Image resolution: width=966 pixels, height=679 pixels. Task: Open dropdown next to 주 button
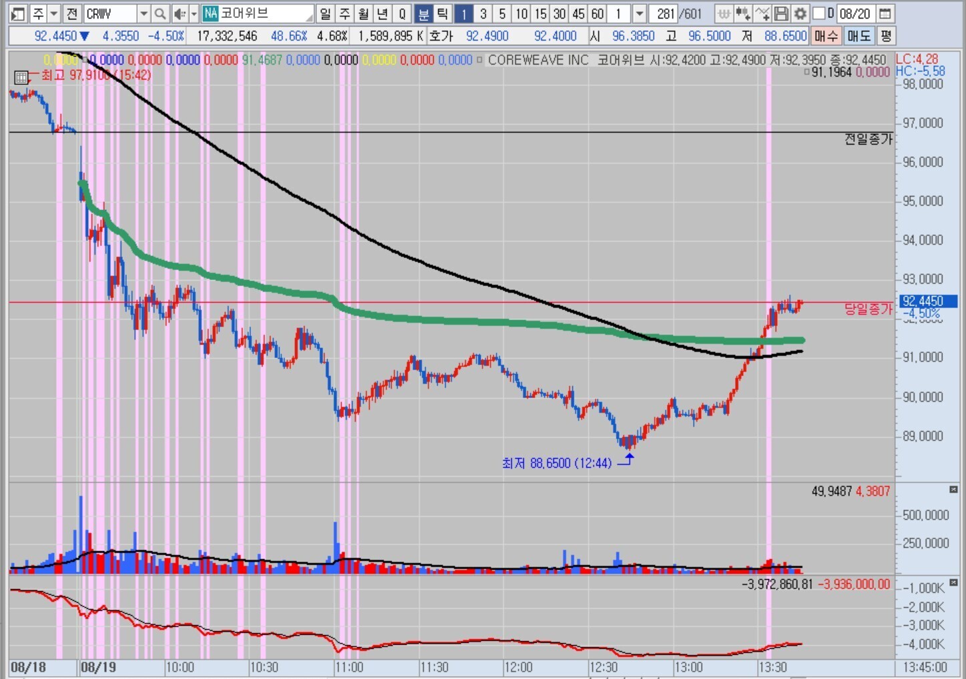click(x=54, y=13)
